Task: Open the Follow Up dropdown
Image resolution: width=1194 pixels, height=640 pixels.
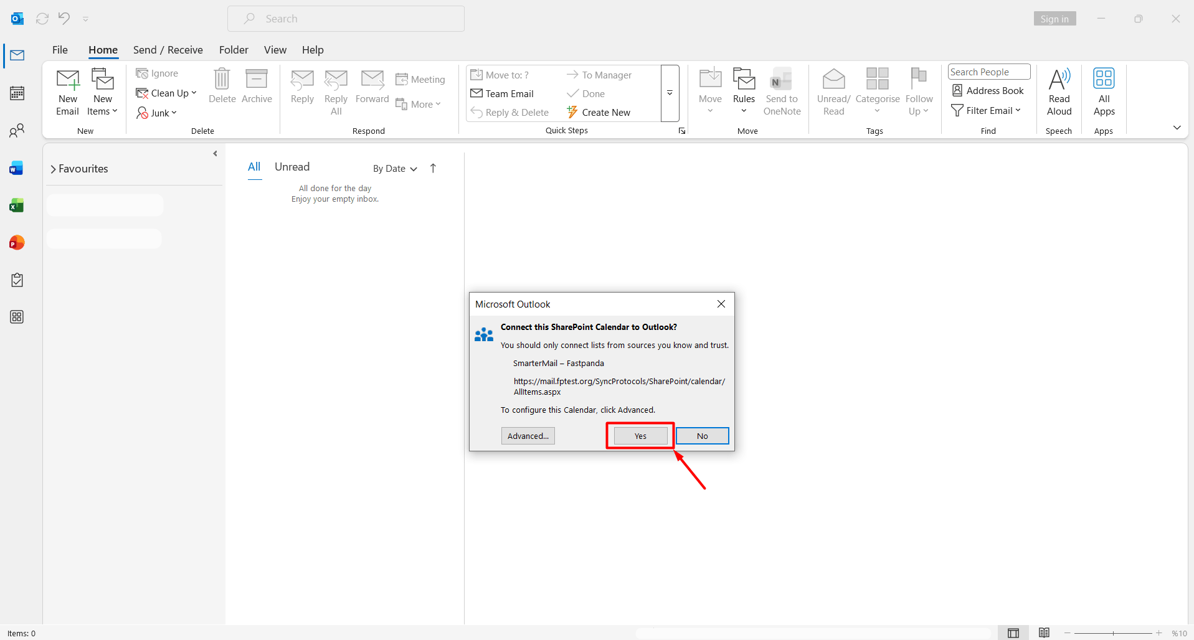Action: tap(919, 92)
